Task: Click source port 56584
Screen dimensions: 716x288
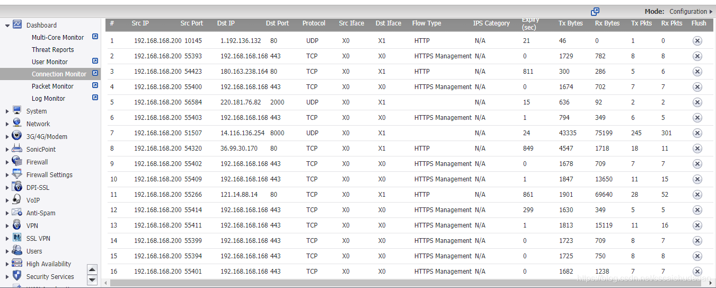Action: click(x=193, y=102)
